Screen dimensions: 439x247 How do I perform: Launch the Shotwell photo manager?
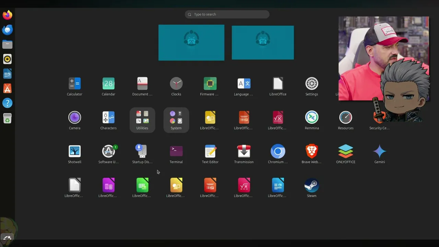[74, 151]
